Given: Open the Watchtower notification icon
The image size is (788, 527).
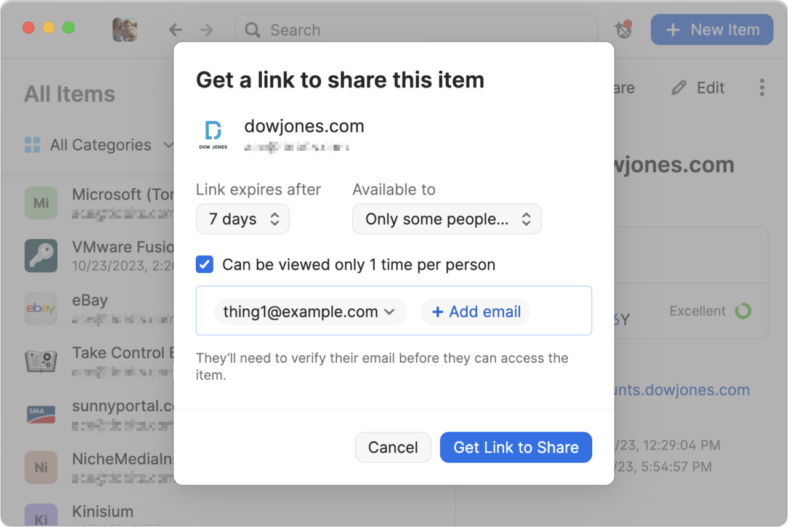Looking at the screenshot, I should pos(624,30).
